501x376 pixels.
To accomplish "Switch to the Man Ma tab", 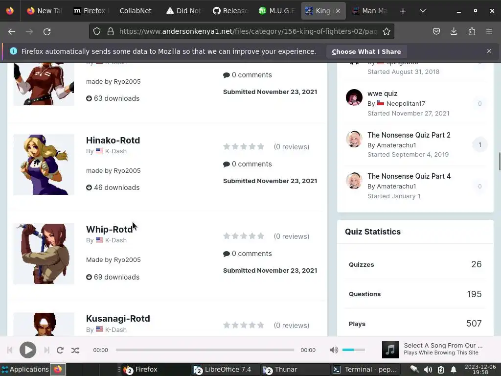I will tap(370, 11).
